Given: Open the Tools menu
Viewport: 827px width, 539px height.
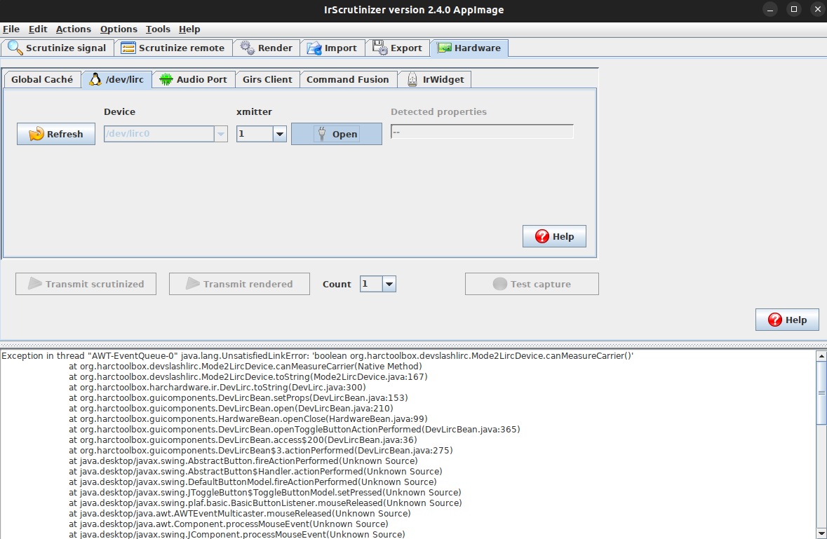Looking at the screenshot, I should (x=158, y=29).
